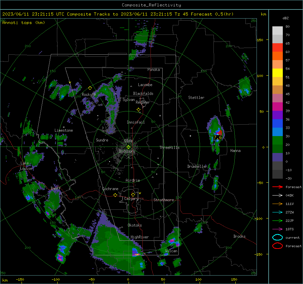
Task: Click the ThreeHills label
Action: [169, 148]
